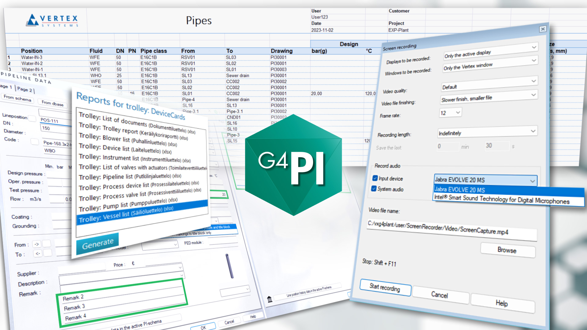Click the Position column header
Screen dimensions: 587x330
[x=31, y=51]
